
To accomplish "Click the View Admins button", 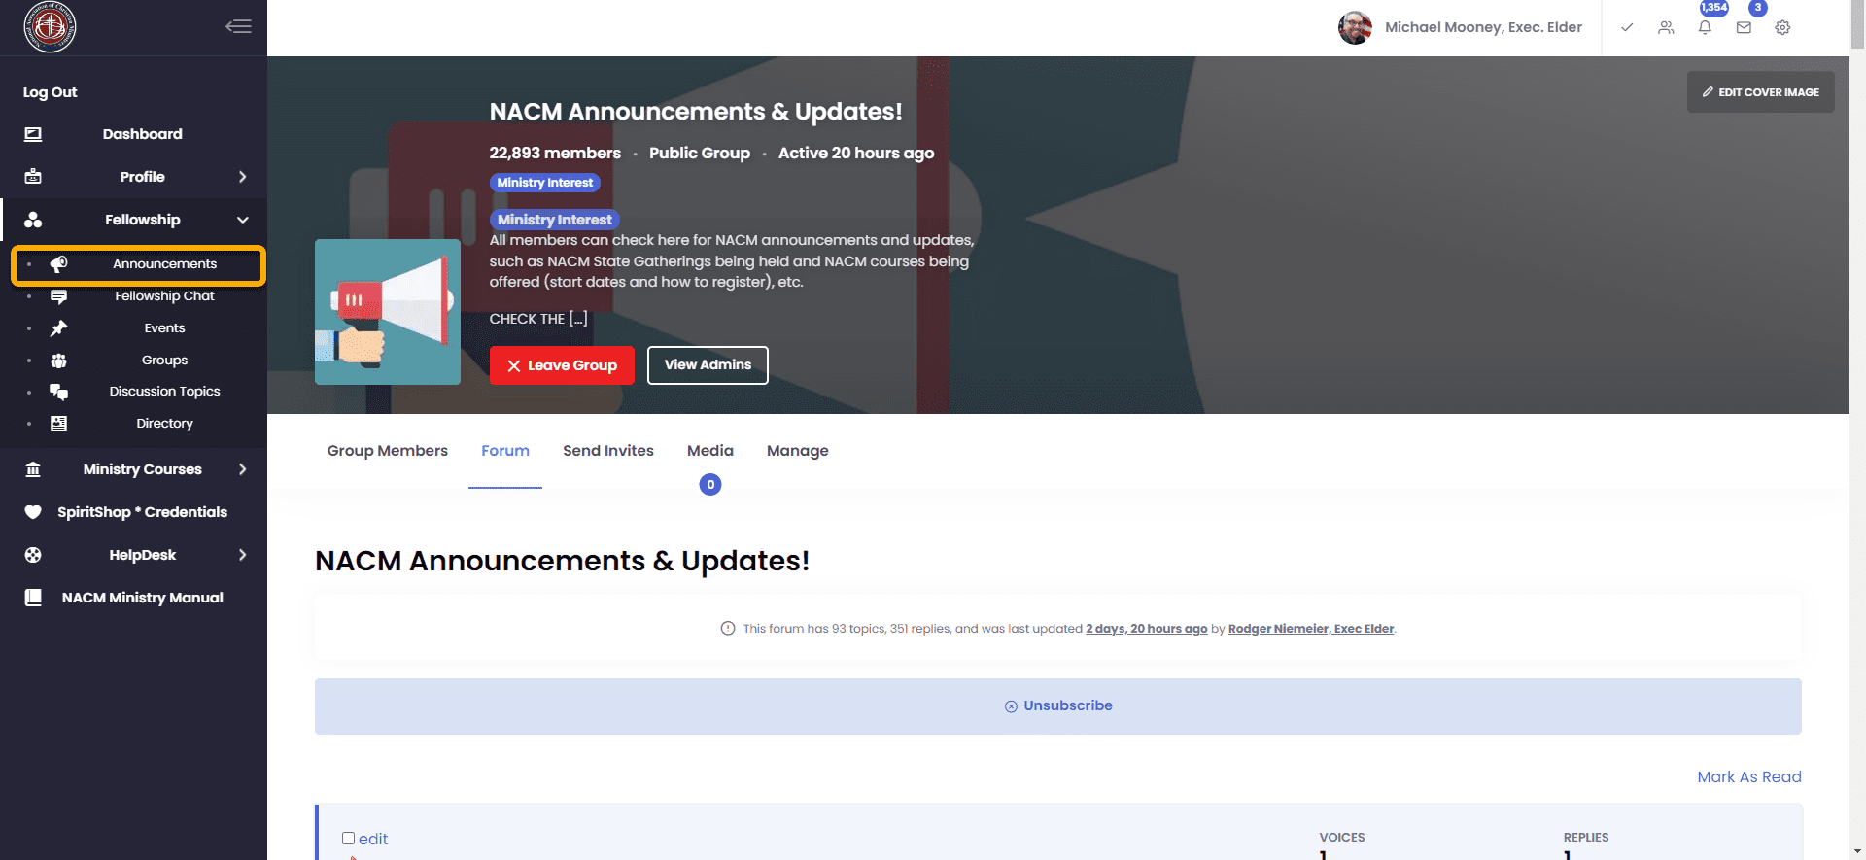I will point(708,365).
